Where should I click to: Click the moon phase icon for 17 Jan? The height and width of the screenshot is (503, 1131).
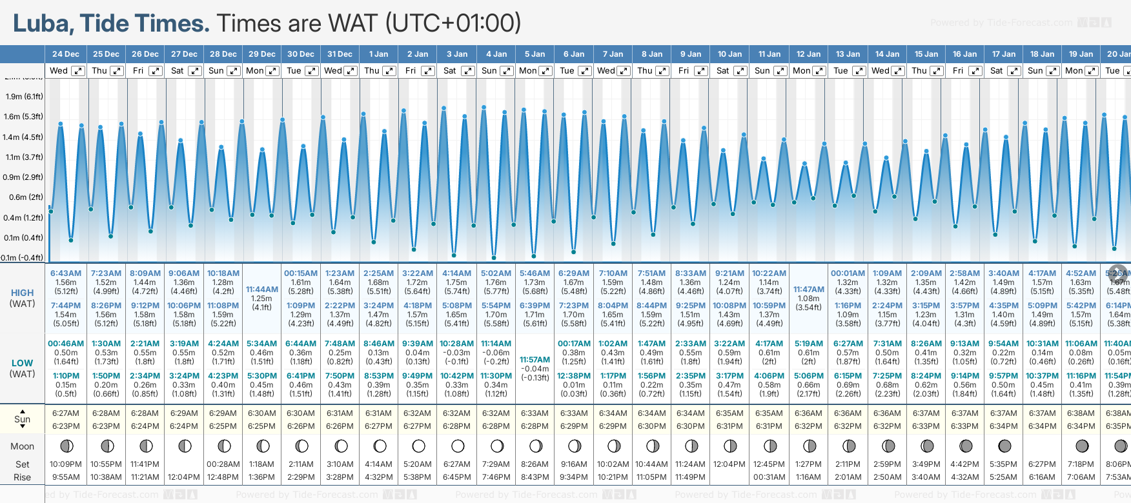click(x=1004, y=446)
